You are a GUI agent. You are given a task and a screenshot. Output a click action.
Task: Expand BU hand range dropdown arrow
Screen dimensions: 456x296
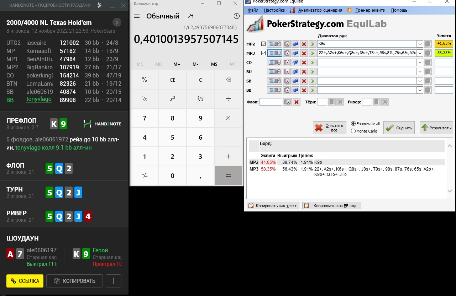tap(420, 72)
